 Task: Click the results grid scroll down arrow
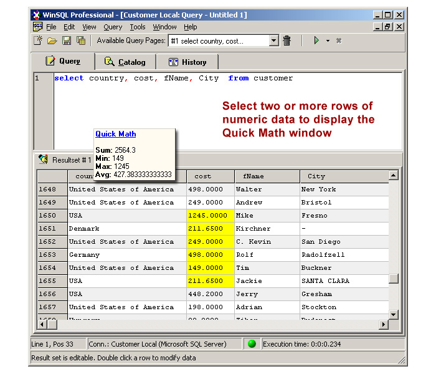pyautogui.click(x=393, y=315)
